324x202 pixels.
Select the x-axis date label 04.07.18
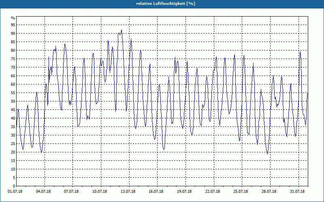click(x=43, y=191)
